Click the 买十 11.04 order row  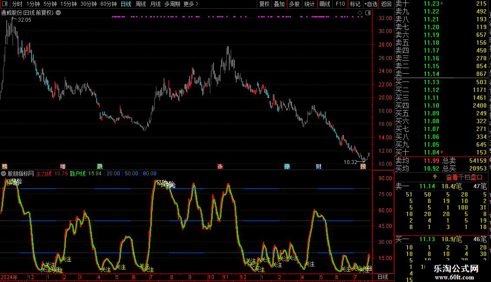(x=441, y=152)
